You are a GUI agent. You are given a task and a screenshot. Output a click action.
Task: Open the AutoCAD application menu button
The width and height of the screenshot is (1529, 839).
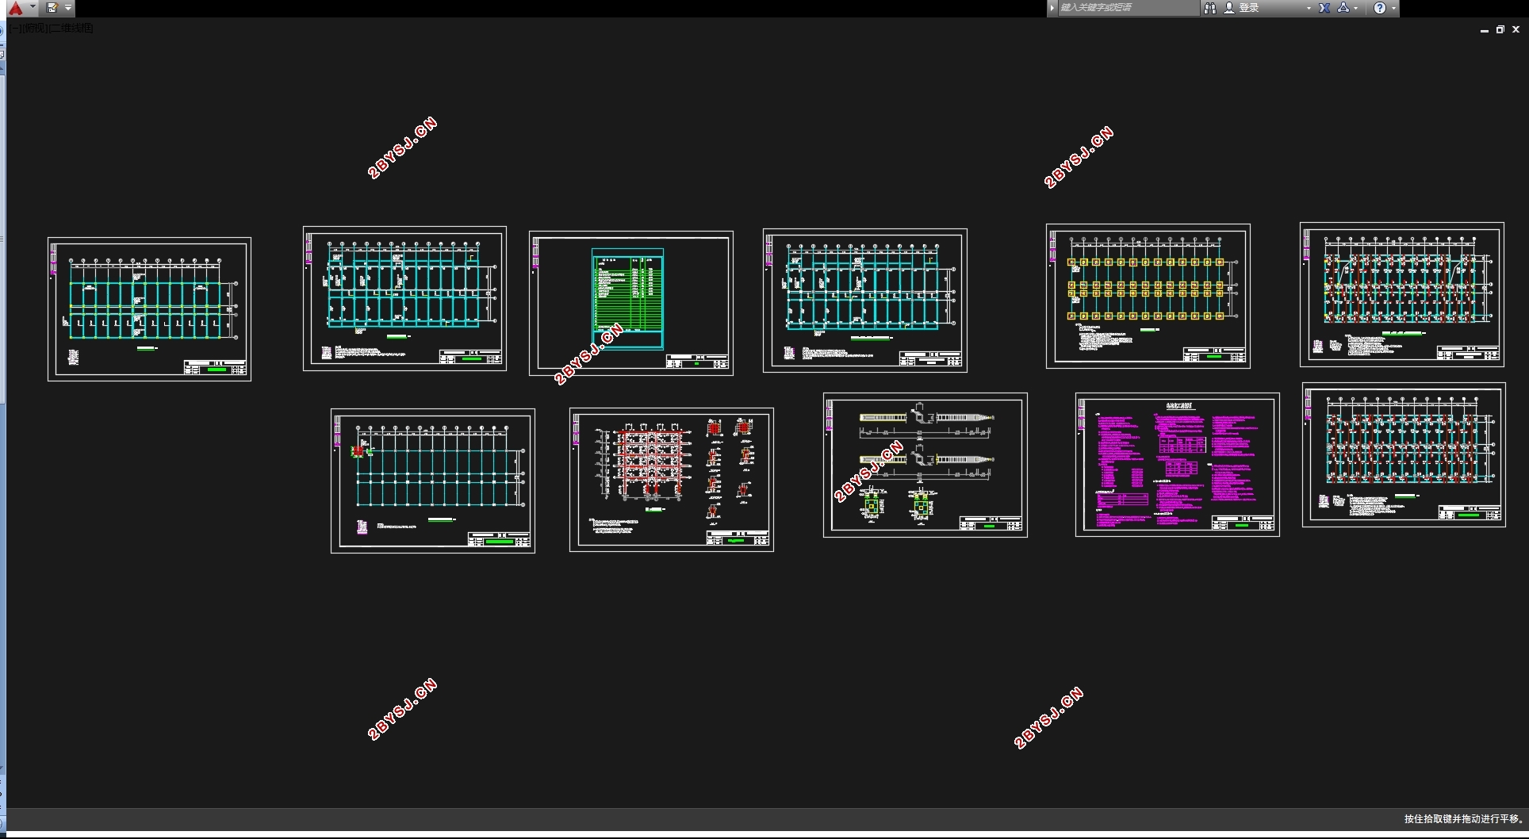[x=15, y=8]
